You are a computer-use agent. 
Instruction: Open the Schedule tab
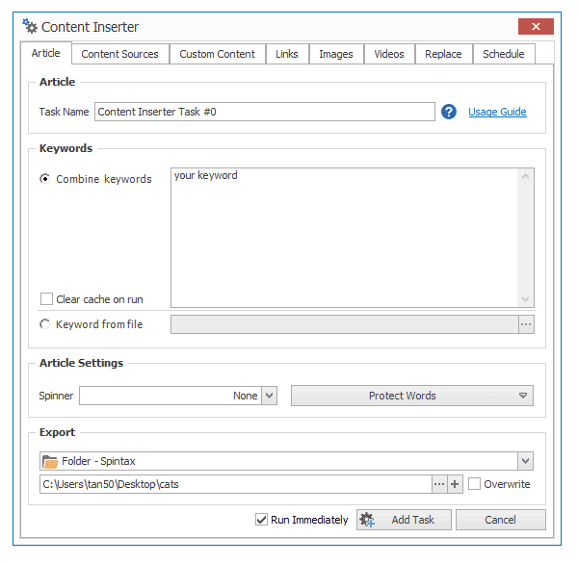point(504,54)
